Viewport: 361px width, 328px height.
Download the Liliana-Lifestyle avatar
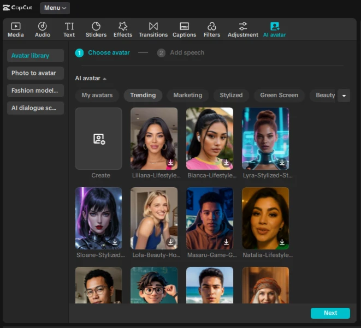coord(170,163)
